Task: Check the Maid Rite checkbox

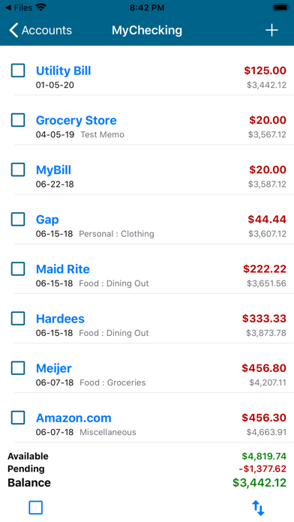Action: coord(18,269)
